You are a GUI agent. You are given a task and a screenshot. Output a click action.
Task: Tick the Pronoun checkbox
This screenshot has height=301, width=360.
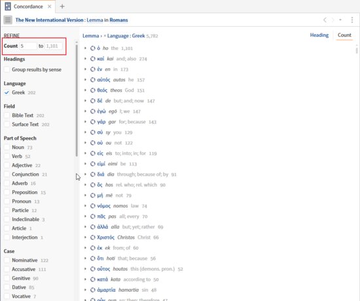point(7,201)
